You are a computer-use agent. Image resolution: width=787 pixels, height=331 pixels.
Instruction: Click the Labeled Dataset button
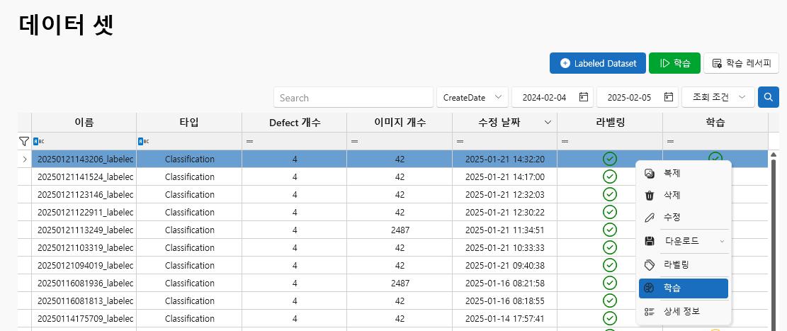click(x=597, y=63)
